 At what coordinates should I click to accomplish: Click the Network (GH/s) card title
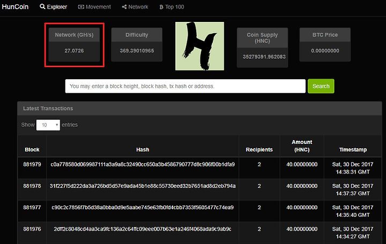pyautogui.click(x=74, y=35)
